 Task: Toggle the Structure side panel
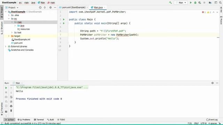coord(2,28)
